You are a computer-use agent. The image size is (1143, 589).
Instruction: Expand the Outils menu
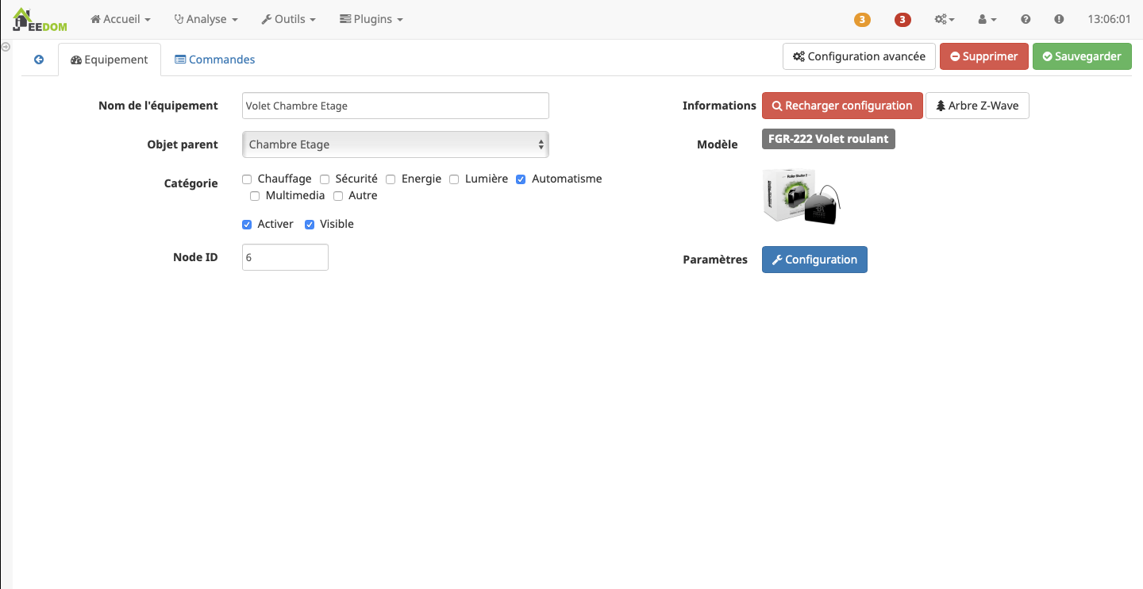[288, 19]
